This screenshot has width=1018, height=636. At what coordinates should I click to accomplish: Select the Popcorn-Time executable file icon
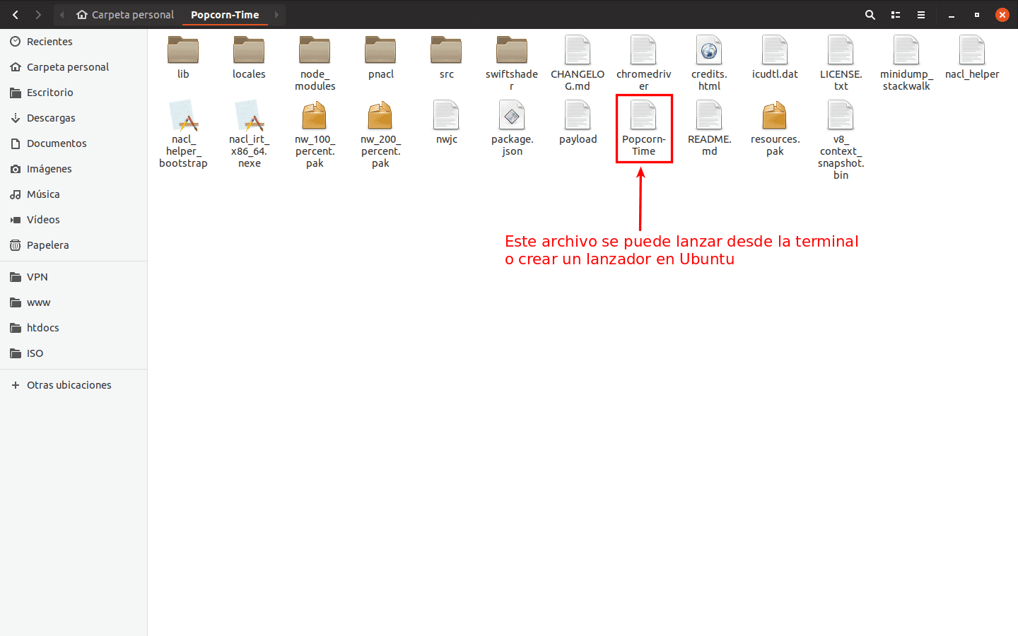tap(643, 115)
